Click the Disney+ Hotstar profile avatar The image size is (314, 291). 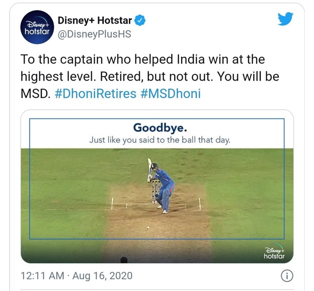point(35,28)
